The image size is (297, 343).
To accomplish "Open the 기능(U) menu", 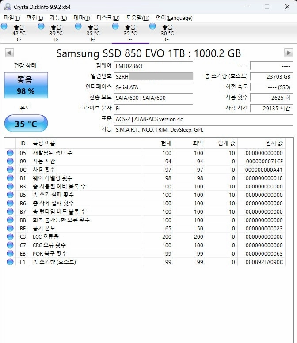I will [x=58, y=18].
